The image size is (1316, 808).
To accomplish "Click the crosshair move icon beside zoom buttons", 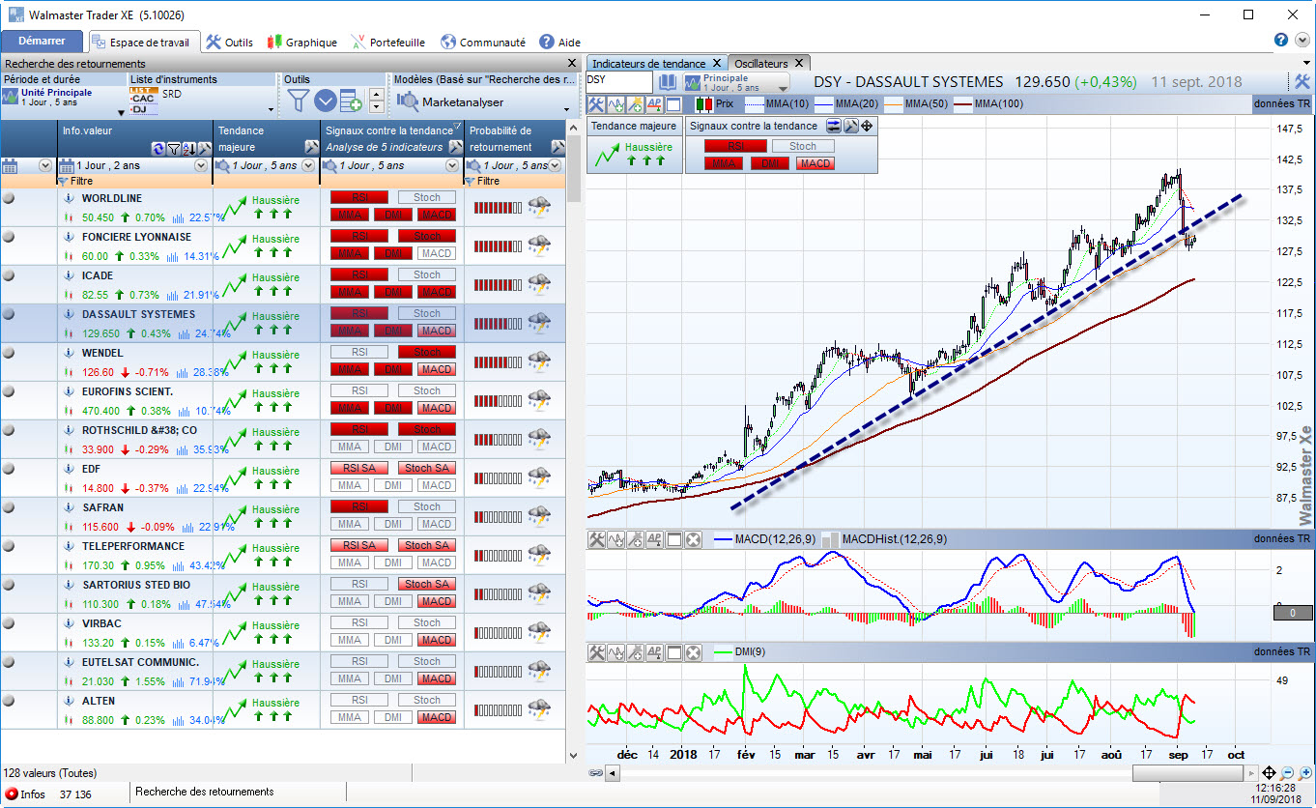I will pos(1269,773).
